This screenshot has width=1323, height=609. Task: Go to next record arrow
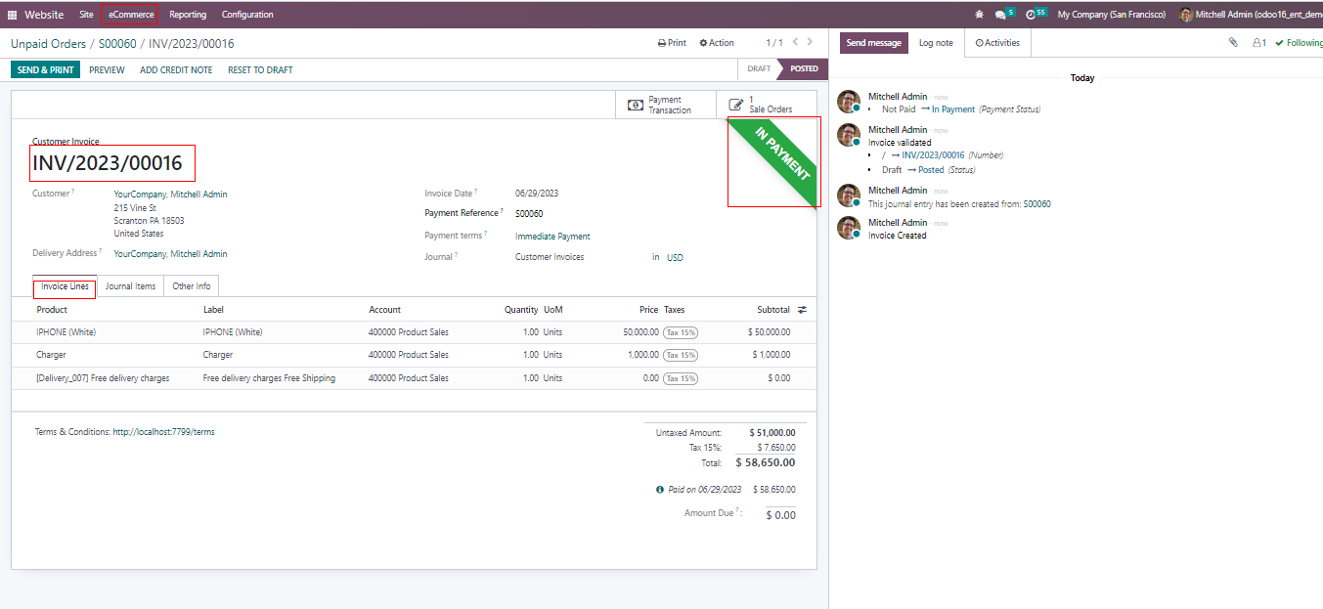tap(812, 42)
